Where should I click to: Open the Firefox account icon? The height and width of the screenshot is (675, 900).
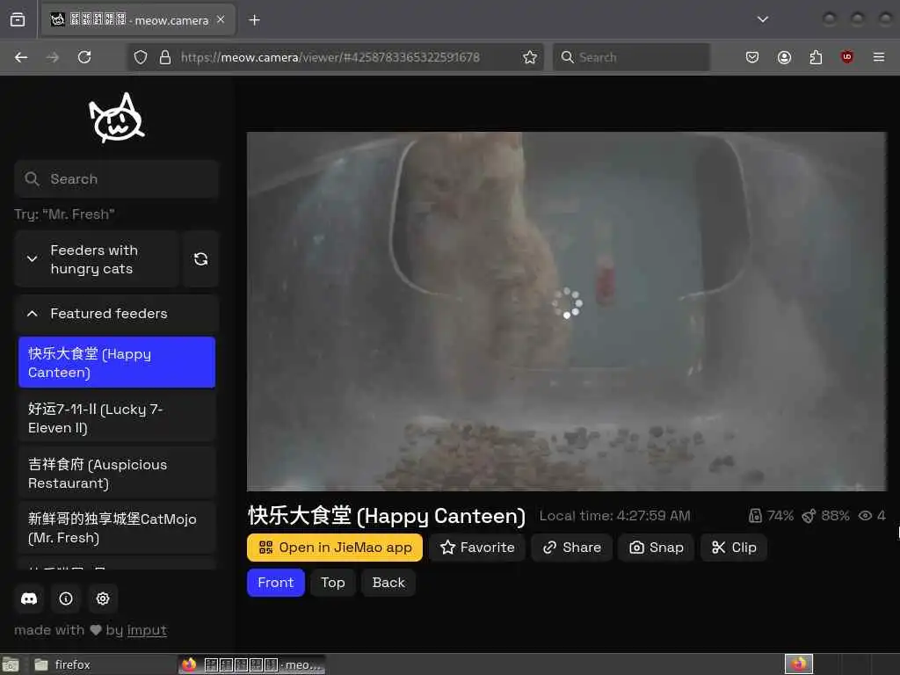(784, 57)
